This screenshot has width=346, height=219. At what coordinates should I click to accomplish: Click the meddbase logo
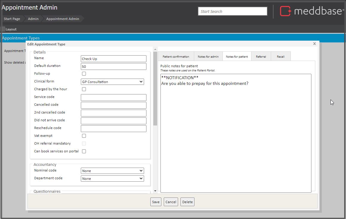click(x=311, y=11)
